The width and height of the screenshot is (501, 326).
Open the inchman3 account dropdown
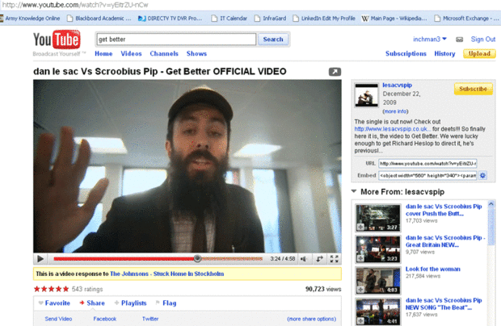(x=430, y=40)
